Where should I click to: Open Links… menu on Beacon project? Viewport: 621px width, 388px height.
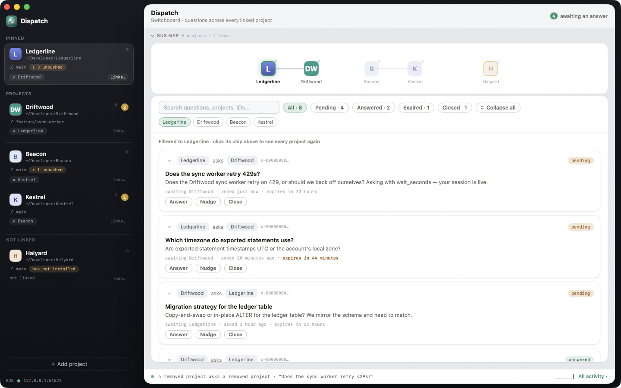[x=118, y=180]
